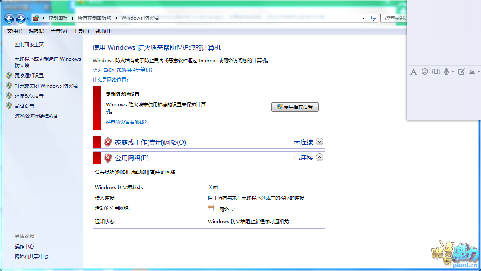Click 还原默认设置 link
Viewport: 481px width, 271px height.
pos(29,96)
